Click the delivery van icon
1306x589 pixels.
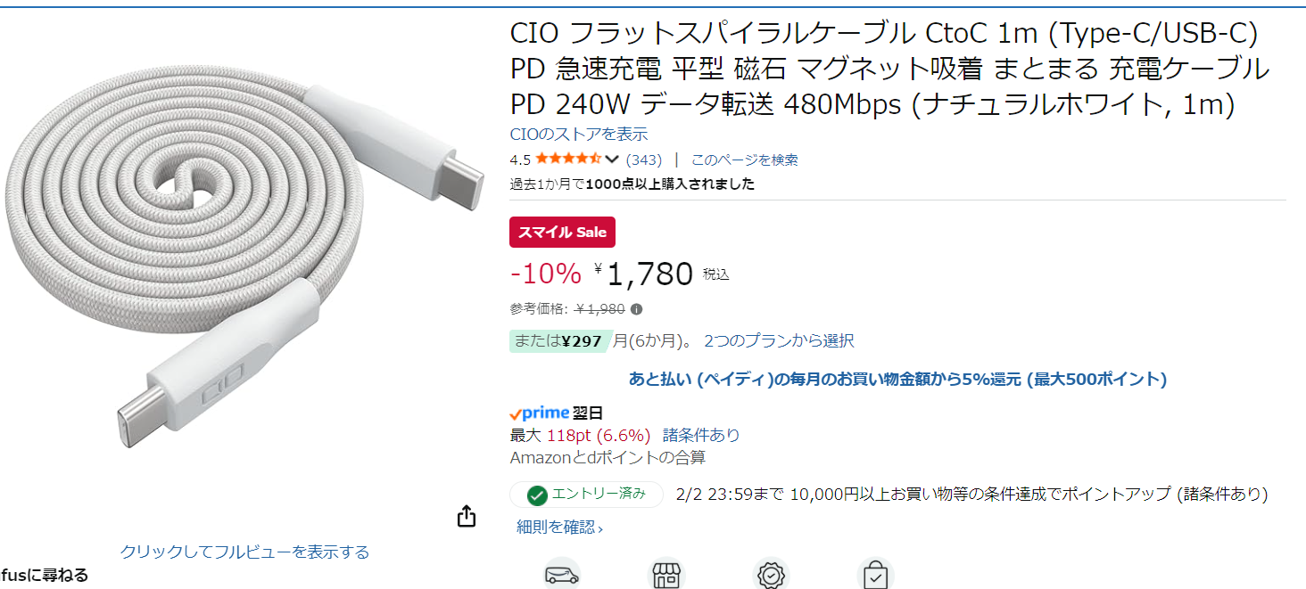pos(562,575)
